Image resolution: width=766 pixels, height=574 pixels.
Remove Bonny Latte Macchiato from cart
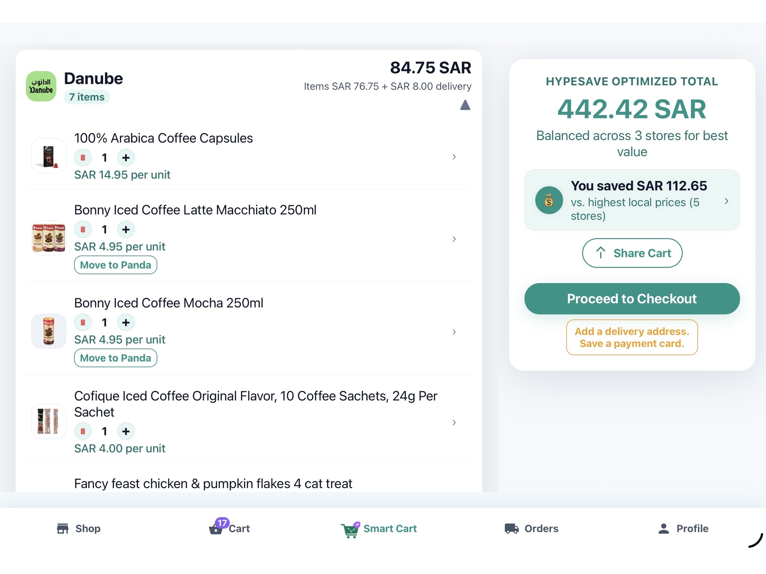pos(83,230)
